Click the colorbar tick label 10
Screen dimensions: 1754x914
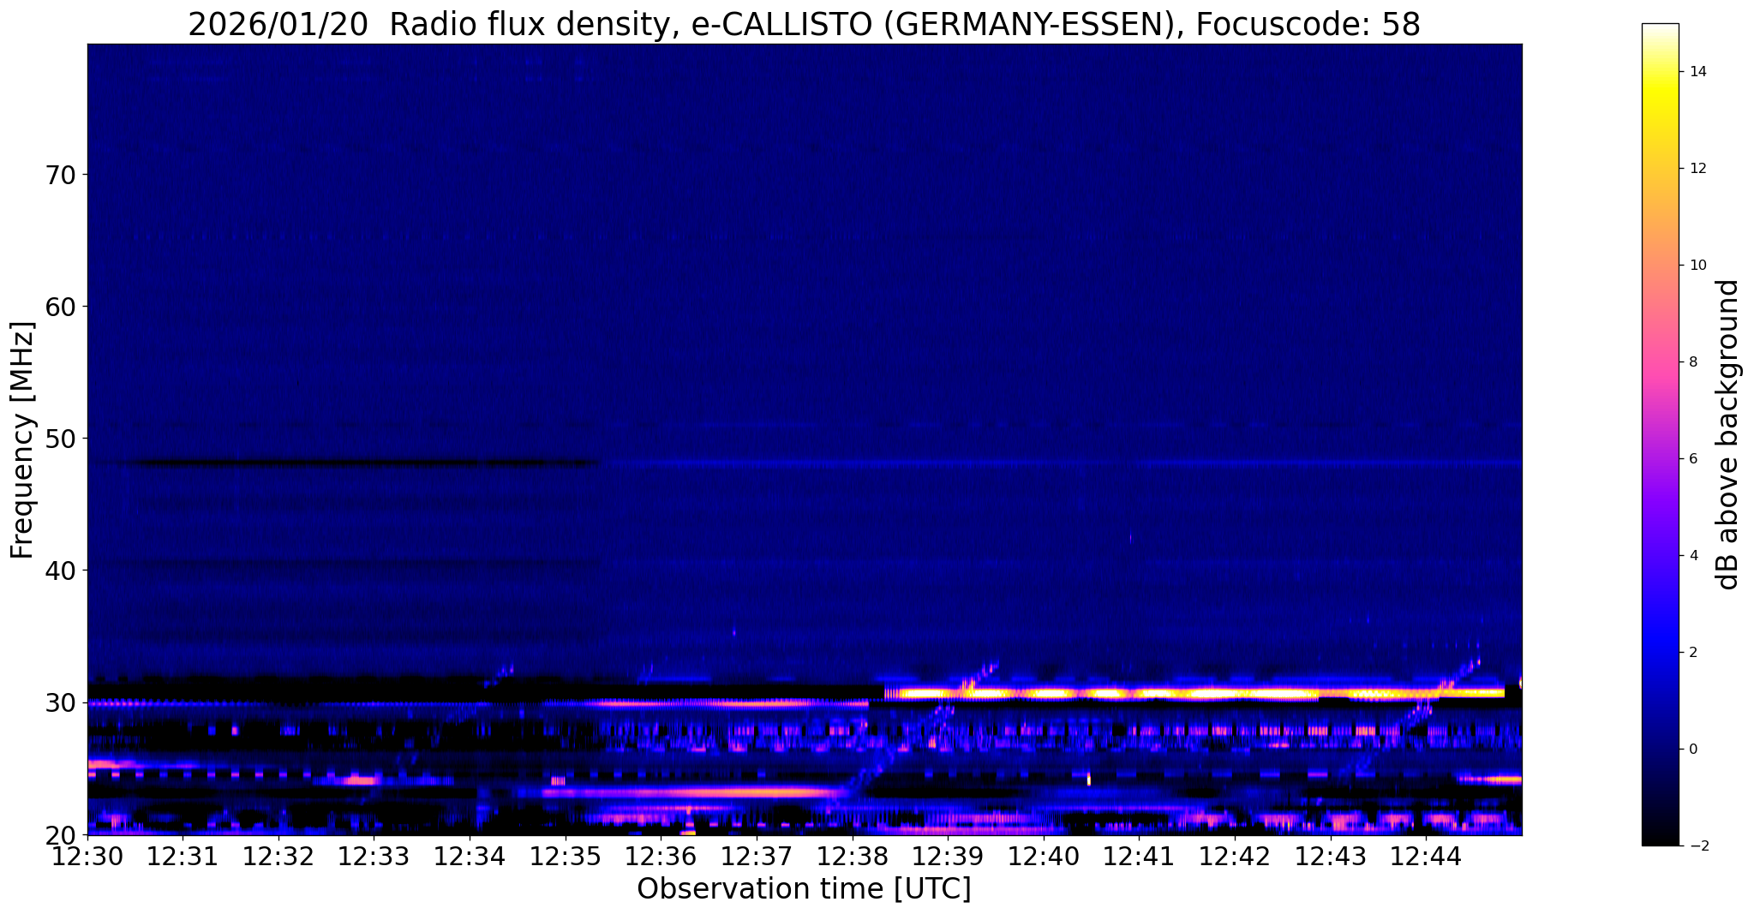coord(1697,265)
